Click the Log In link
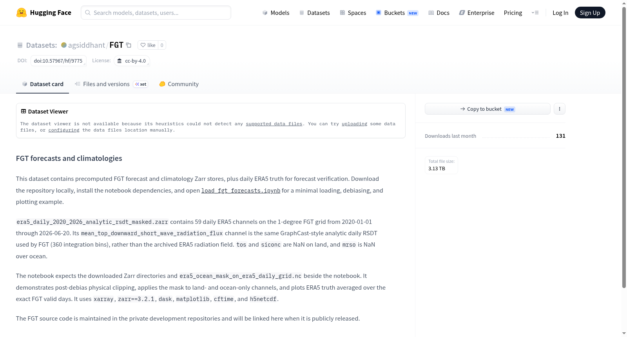627x337 pixels. coord(560,13)
